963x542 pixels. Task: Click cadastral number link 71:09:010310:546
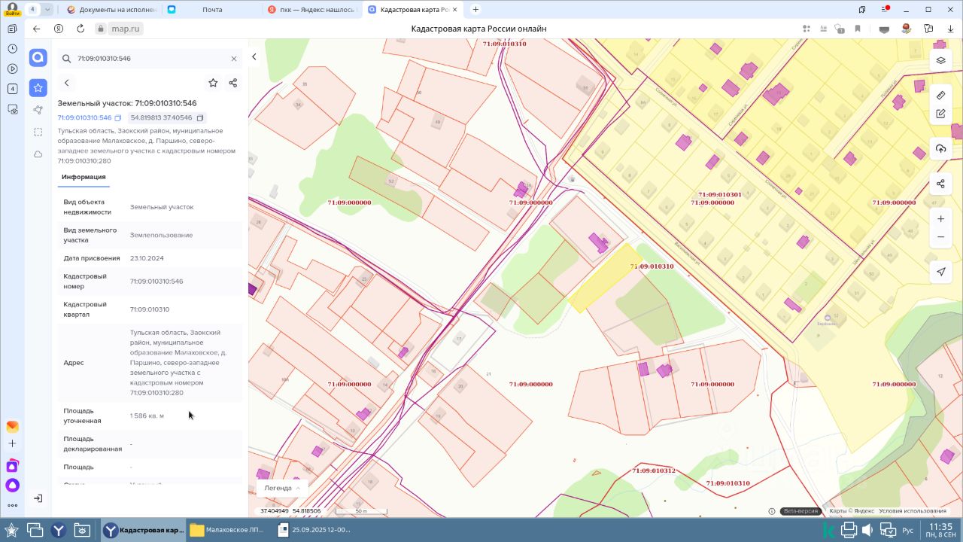(84, 118)
